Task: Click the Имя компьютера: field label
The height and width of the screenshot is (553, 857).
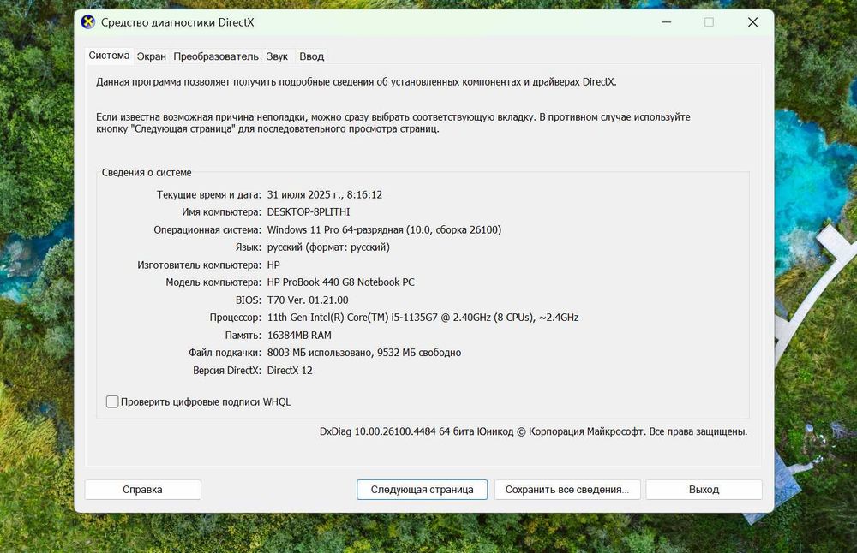Action: tap(221, 211)
